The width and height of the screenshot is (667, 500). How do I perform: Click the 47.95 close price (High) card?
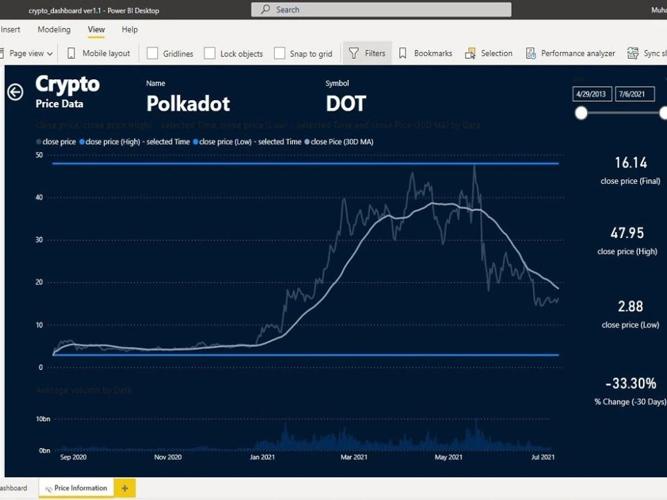click(627, 241)
